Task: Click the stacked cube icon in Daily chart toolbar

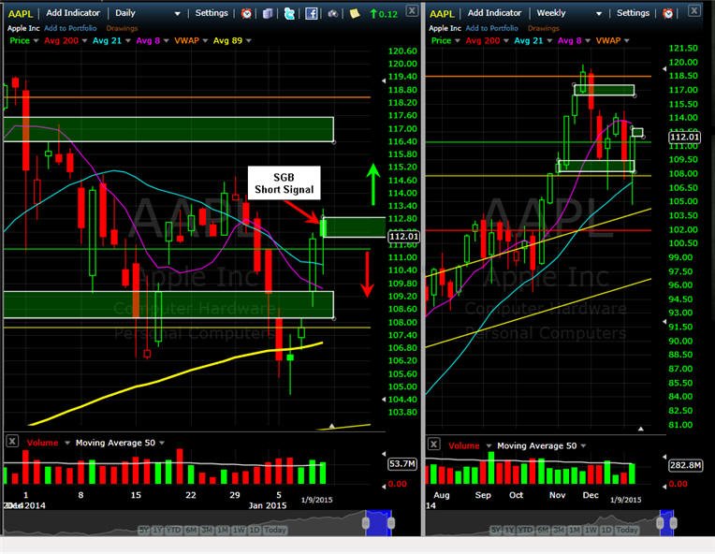Action: pyautogui.click(x=268, y=14)
